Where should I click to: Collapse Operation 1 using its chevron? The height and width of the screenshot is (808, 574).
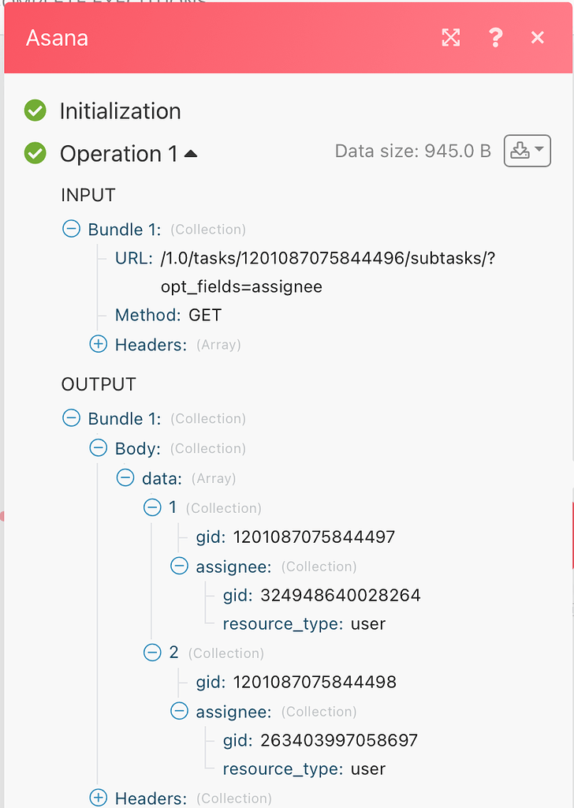(x=192, y=152)
